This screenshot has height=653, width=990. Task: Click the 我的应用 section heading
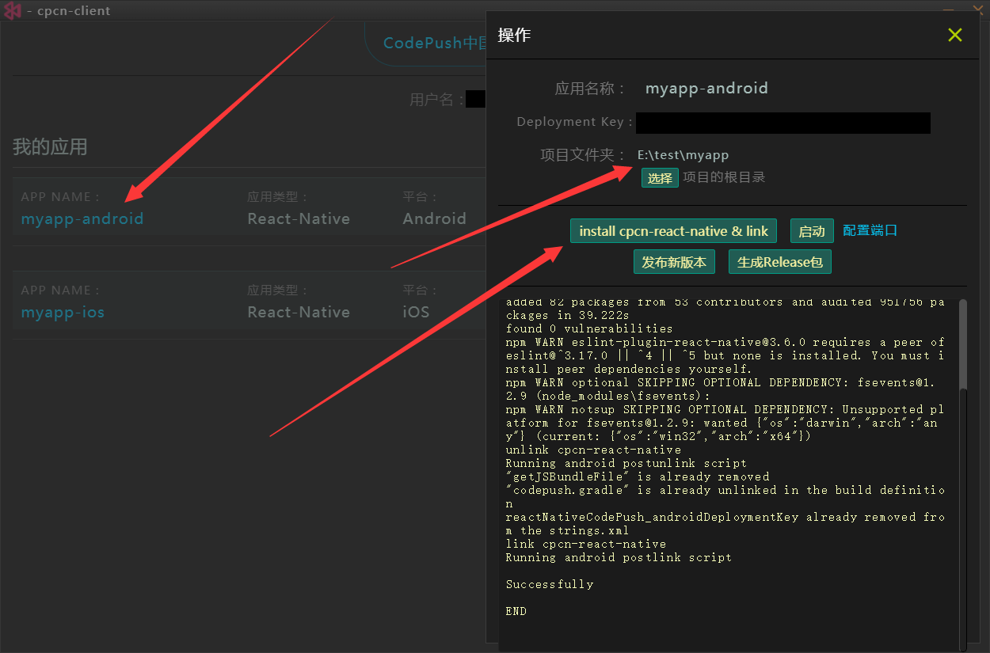[50, 147]
